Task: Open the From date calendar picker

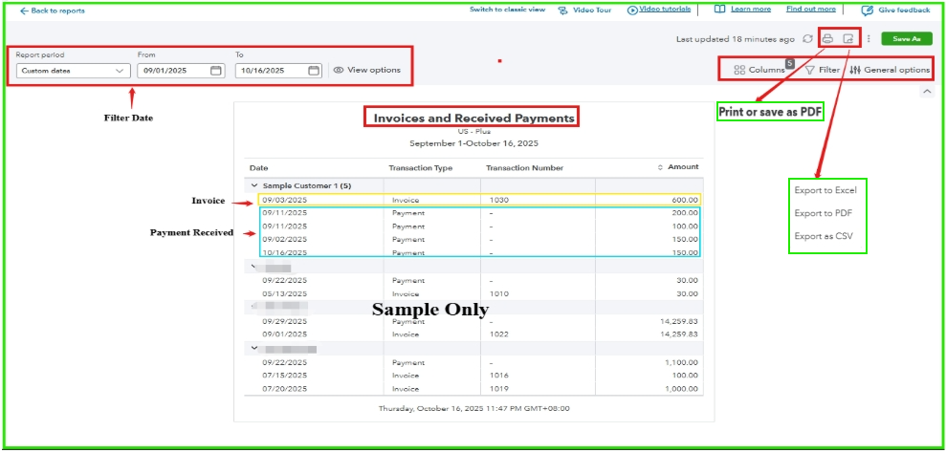Action: tap(216, 71)
